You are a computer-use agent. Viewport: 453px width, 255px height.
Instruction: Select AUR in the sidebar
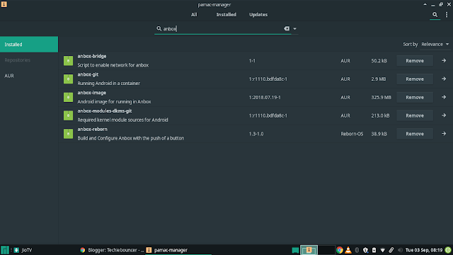pos(29,76)
